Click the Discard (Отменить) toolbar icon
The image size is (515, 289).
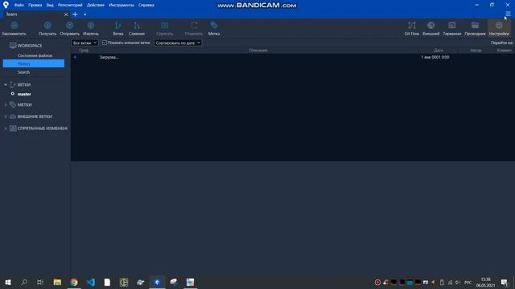coord(194,29)
